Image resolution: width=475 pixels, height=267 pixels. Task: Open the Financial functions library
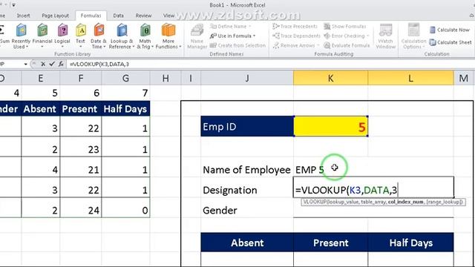pyautogui.click(x=42, y=36)
